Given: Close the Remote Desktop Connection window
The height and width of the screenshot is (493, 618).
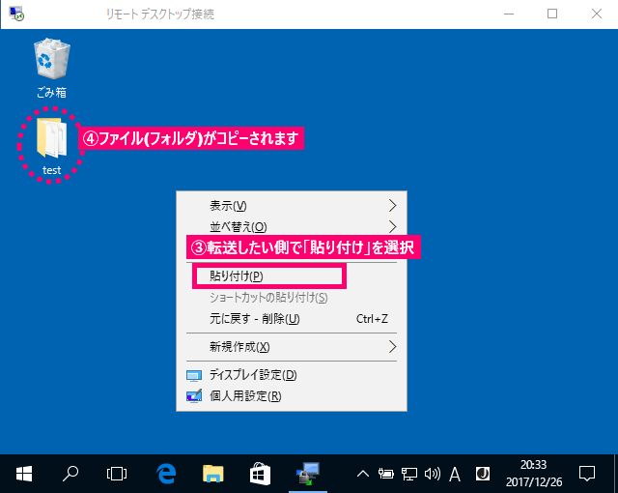Looking at the screenshot, I should click(597, 14).
